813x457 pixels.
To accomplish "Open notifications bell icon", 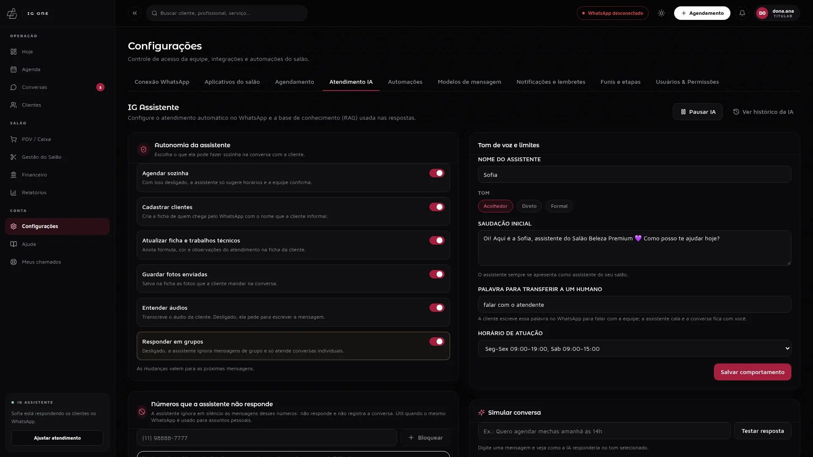I will (x=742, y=13).
